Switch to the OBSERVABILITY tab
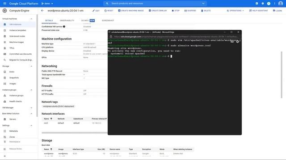The height and width of the screenshot is (160, 286). pyautogui.click(x=67, y=20)
